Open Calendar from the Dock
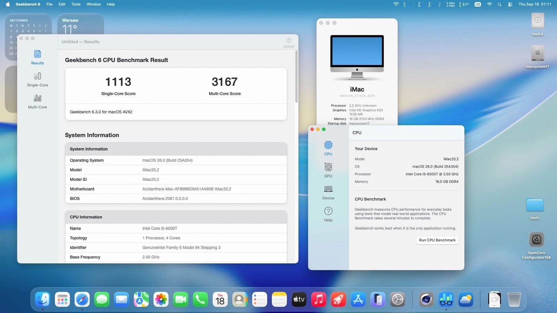 (220, 299)
